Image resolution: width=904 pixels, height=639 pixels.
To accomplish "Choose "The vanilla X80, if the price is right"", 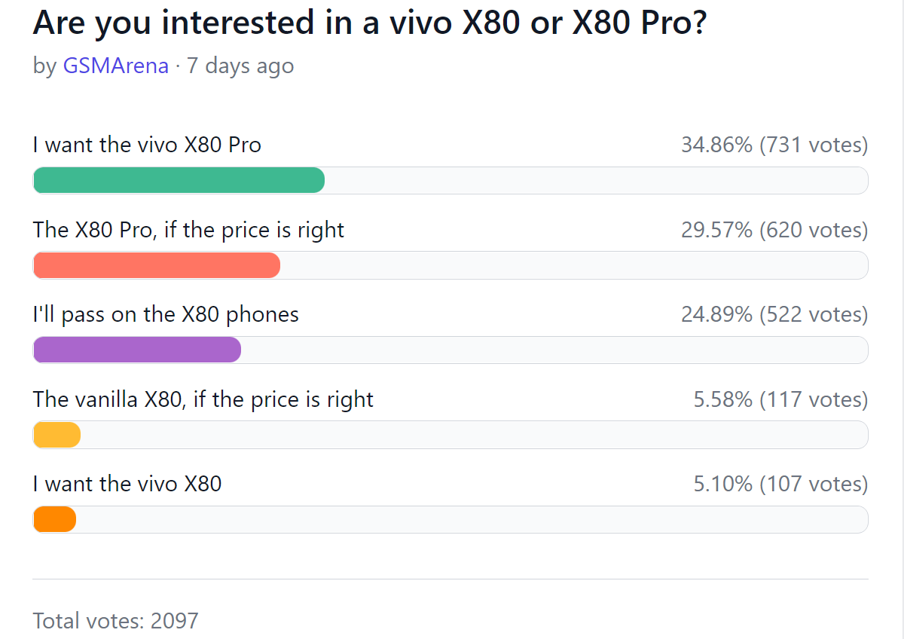I will pos(203,399).
